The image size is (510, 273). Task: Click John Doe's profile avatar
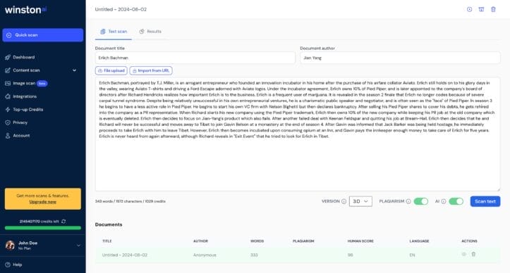pyautogui.click(x=10, y=246)
